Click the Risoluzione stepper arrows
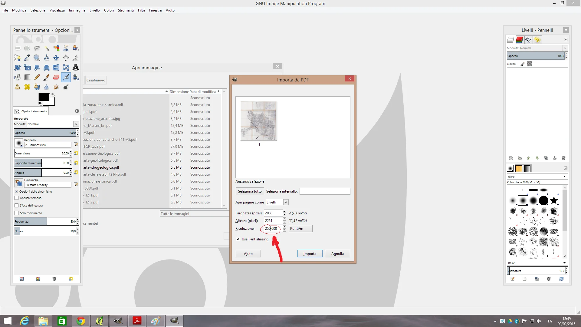 pos(284,229)
